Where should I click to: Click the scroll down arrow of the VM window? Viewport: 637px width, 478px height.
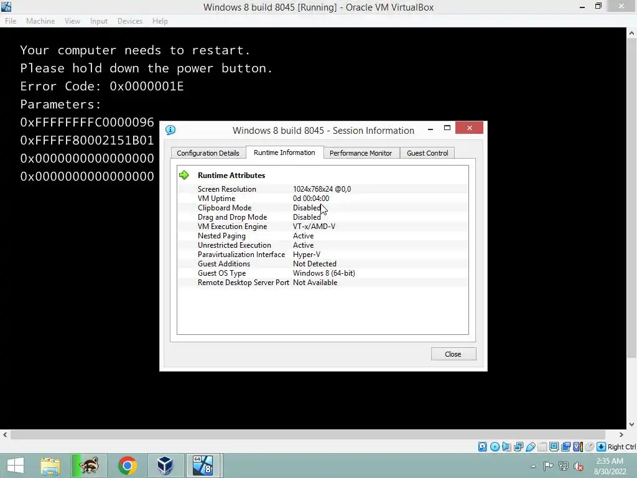click(631, 424)
